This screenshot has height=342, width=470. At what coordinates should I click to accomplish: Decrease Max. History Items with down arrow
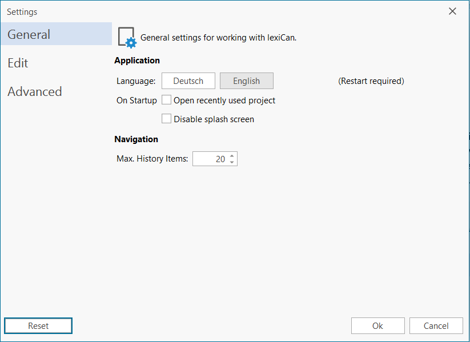pos(232,162)
